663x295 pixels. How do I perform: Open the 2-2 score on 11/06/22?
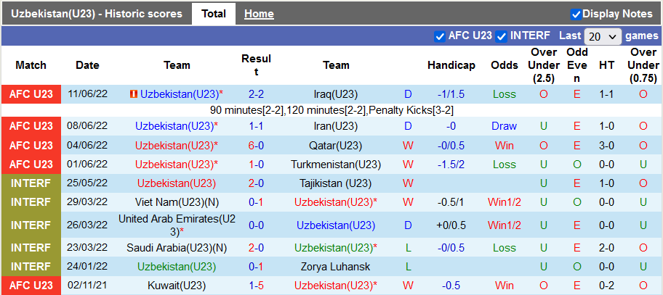(x=256, y=94)
